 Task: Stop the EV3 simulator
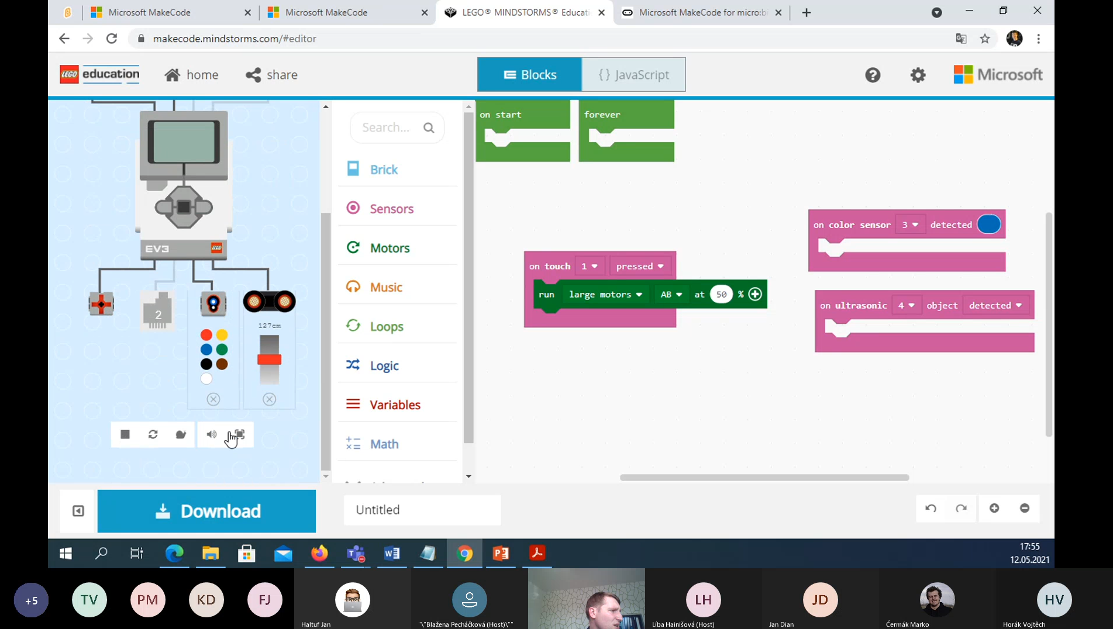click(125, 434)
